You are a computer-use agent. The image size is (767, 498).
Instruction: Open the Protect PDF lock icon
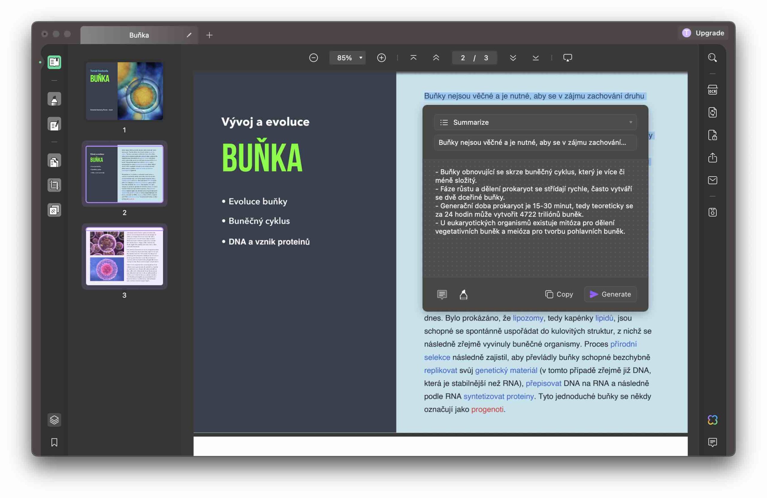[712, 135]
